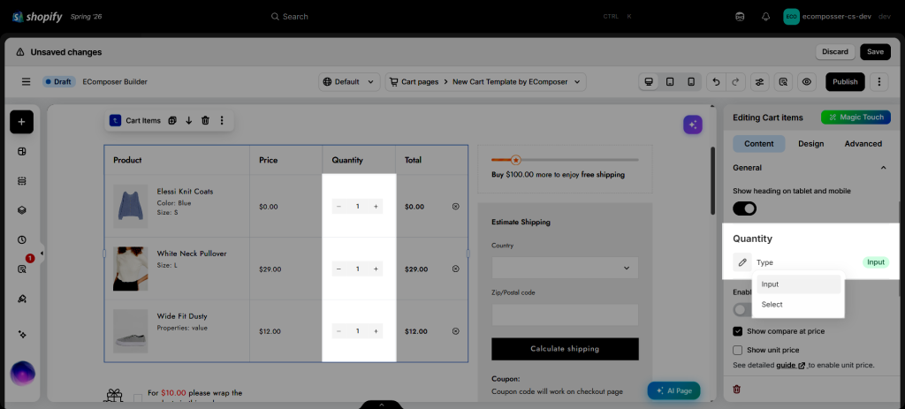
Task: Expand the Country dropdown field
Action: pos(565,268)
